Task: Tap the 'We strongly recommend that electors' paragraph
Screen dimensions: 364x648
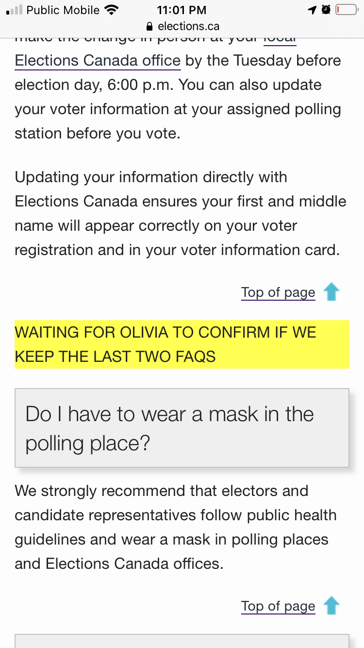Action: 176,527
